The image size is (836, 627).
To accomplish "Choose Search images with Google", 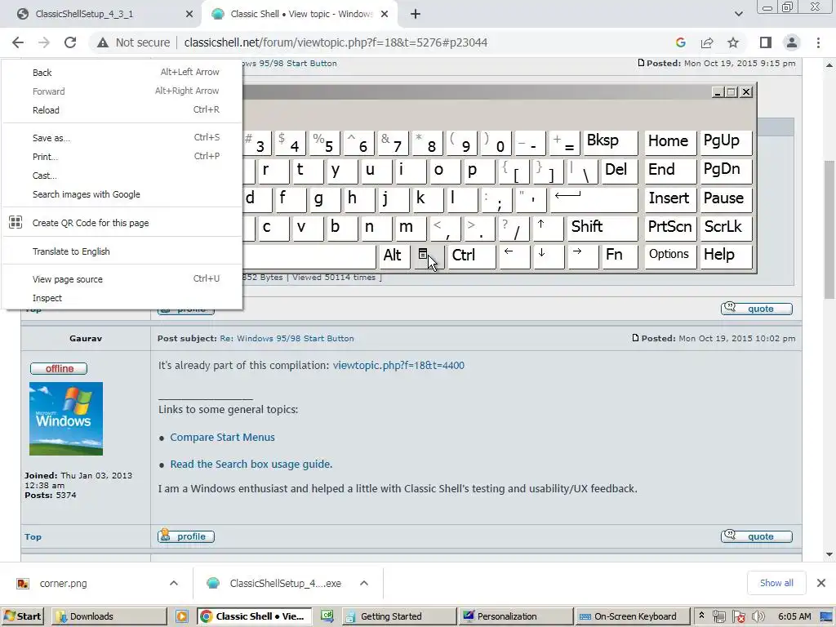I will (122, 194).
